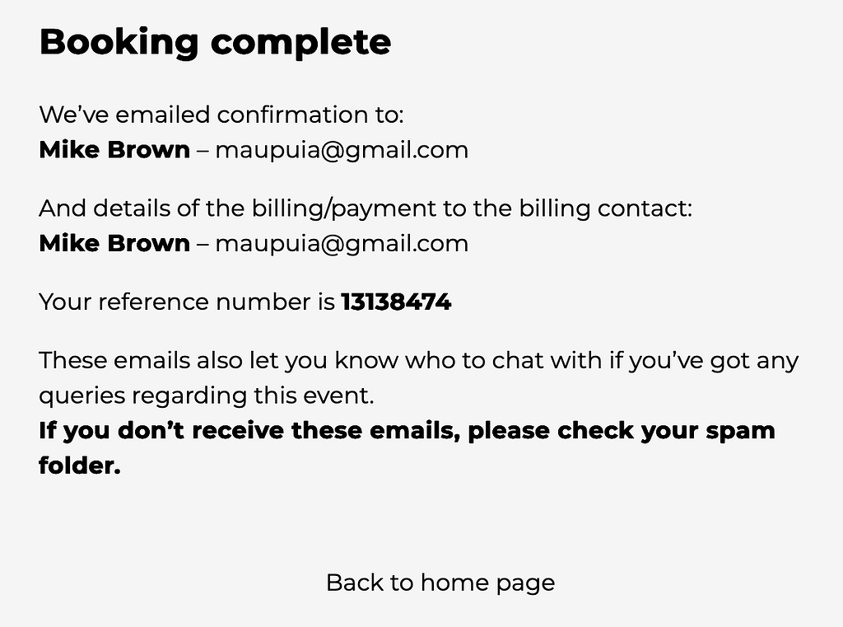Image resolution: width=843 pixels, height=627 pixels.
Task: Click the bold word "folder."
Action: click(x=79, y=466)
